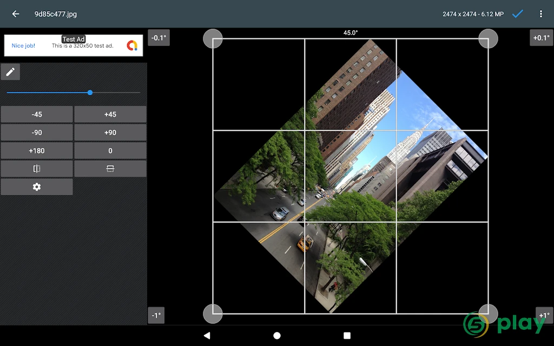Tap Android recent apps button

347,335
